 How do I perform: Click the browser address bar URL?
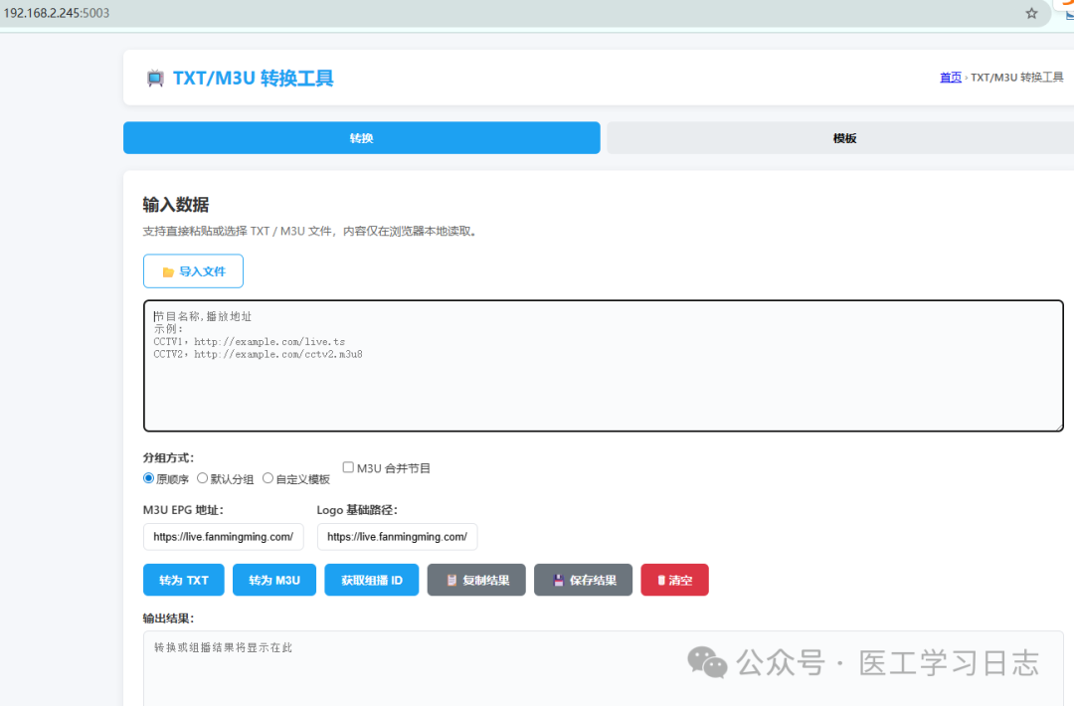click(x=56, y=13)
